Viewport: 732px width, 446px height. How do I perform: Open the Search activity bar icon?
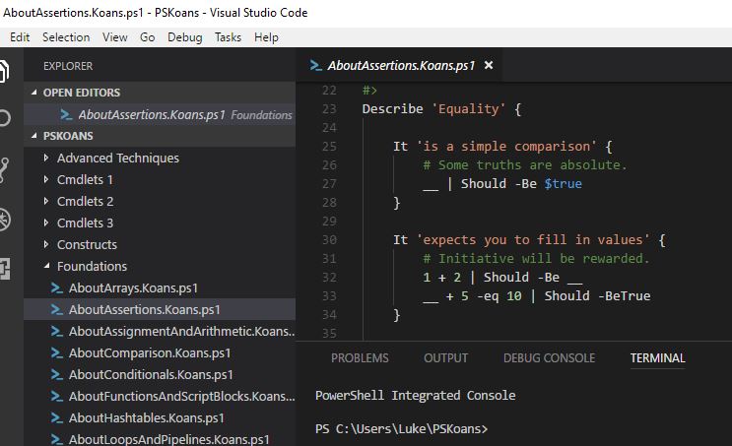pyautogui.click(x=4, y=118)
